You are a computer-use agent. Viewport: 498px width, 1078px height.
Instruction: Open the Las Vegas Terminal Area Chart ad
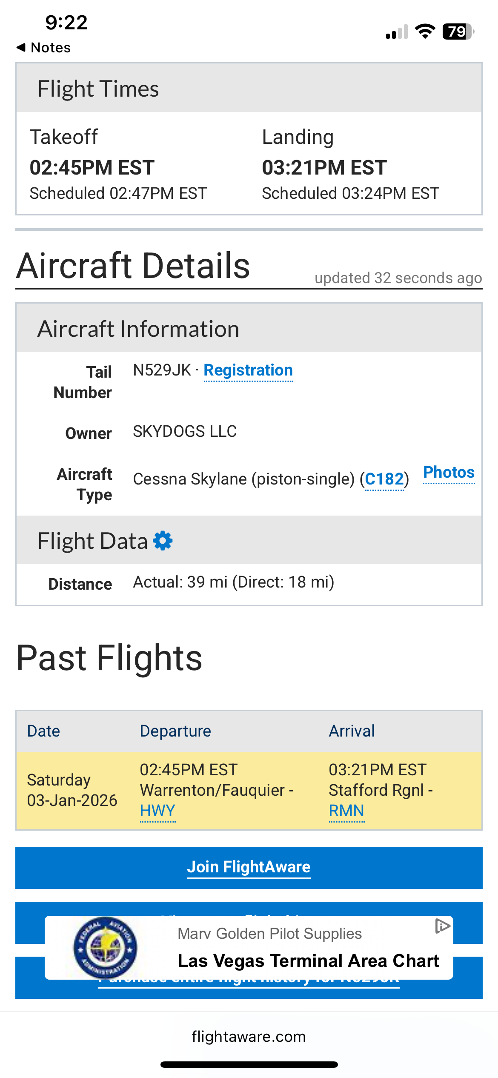308,960
